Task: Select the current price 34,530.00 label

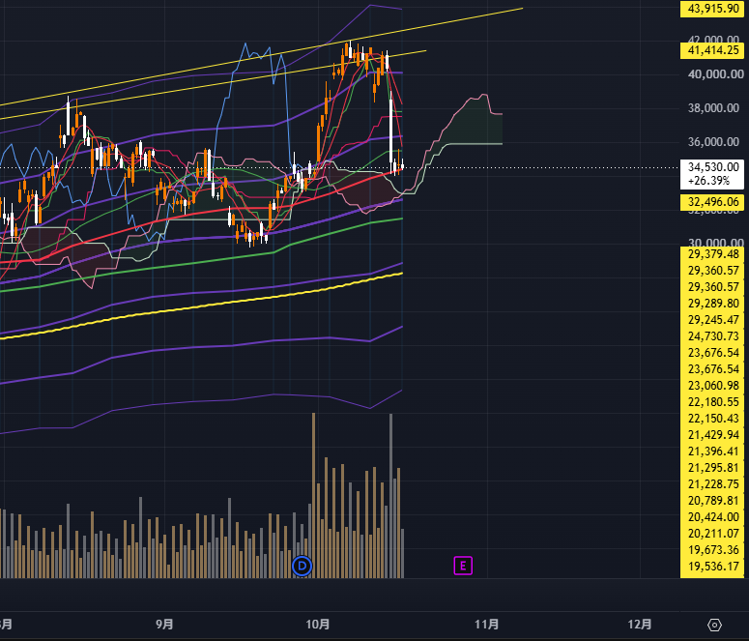Action: click(x=713, y=167)
